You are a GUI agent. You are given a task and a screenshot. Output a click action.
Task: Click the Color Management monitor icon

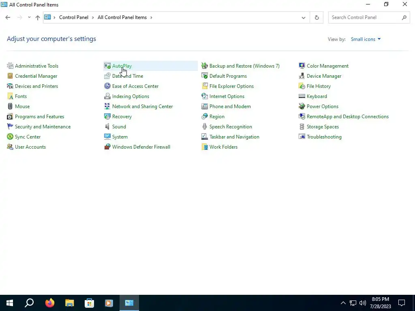click(302, 66)
